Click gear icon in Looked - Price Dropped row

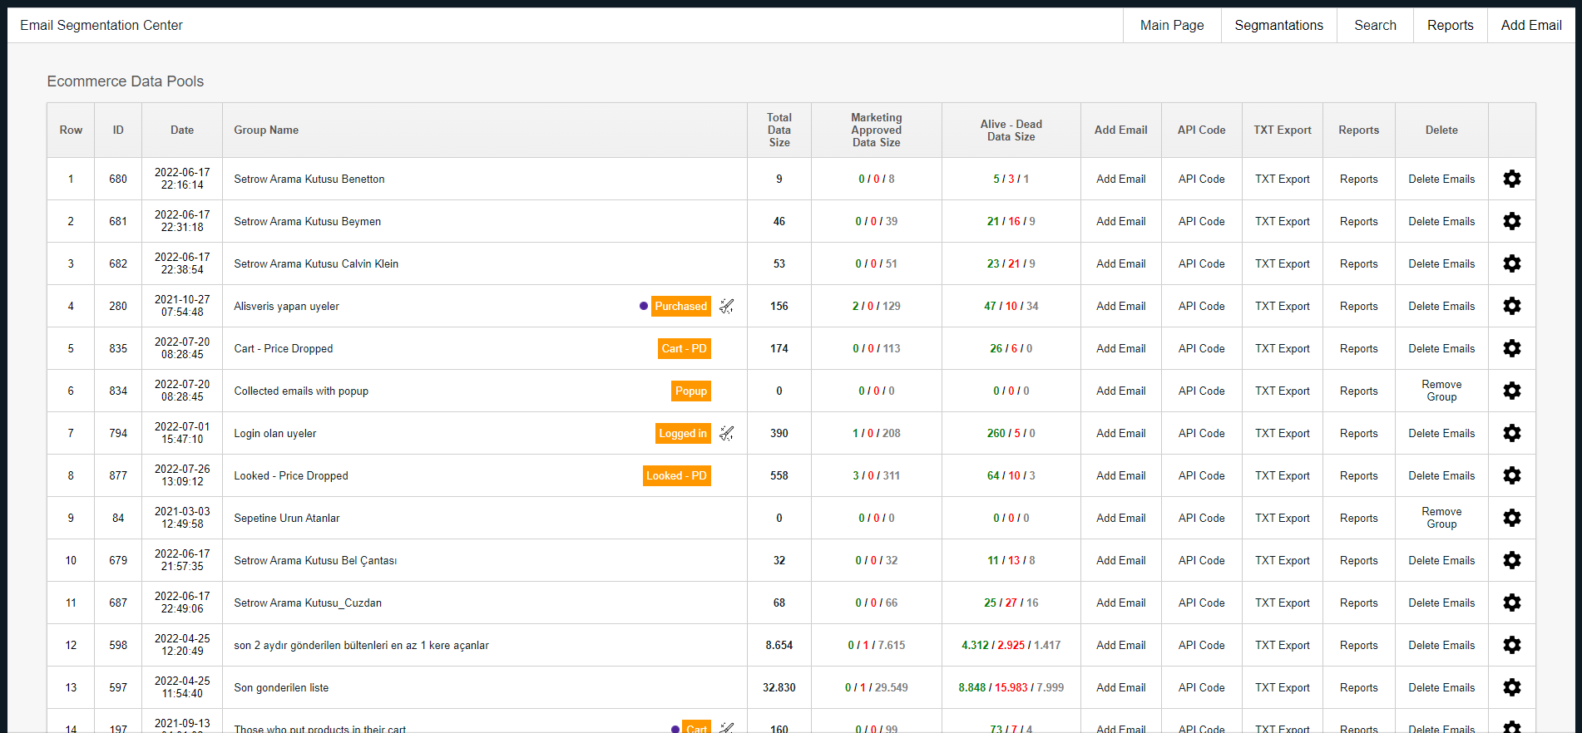(x=1512, y=475)
